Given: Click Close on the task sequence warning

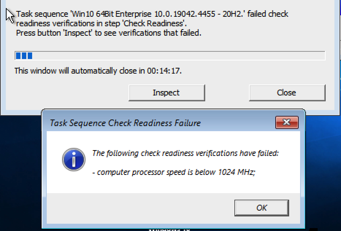Looking at the screenshot, I should (287, 93).
